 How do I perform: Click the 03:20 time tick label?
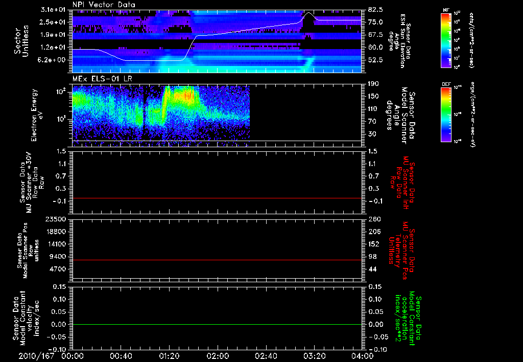[314, 356]
